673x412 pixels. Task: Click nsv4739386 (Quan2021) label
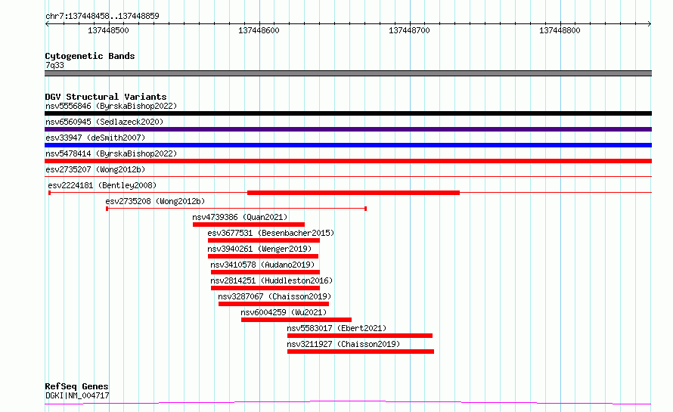240,217
